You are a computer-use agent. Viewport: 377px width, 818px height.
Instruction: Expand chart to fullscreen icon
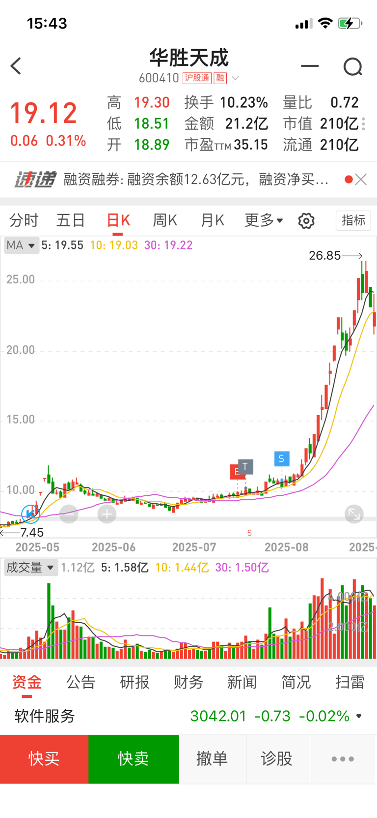(x=354, y=515)
